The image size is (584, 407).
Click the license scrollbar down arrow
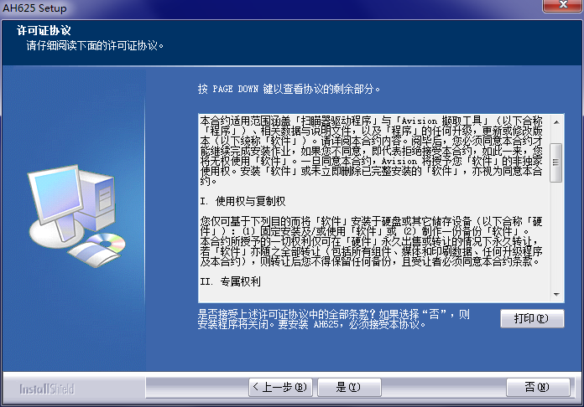pos(556,295)
